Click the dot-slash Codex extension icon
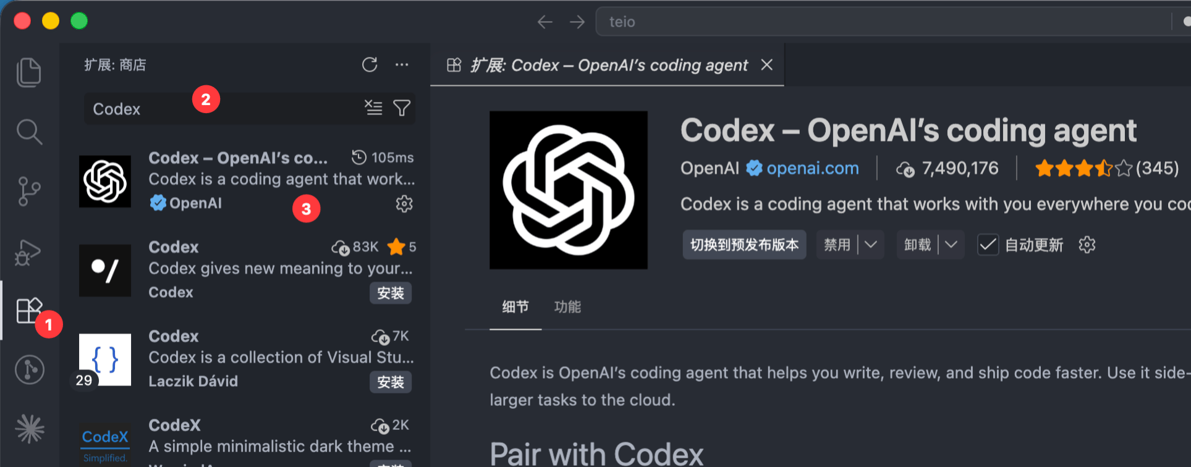1191x467 pixels. (105, 271)
